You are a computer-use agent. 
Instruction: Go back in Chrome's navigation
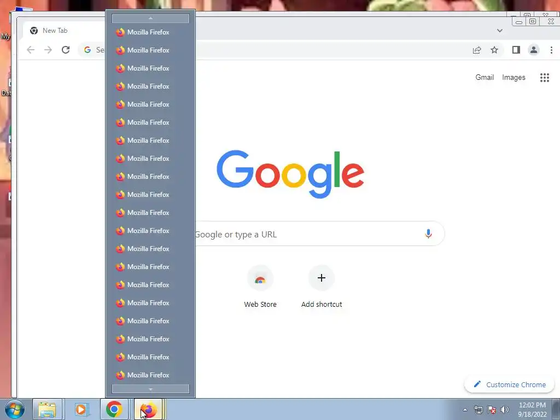click(31, 50)
